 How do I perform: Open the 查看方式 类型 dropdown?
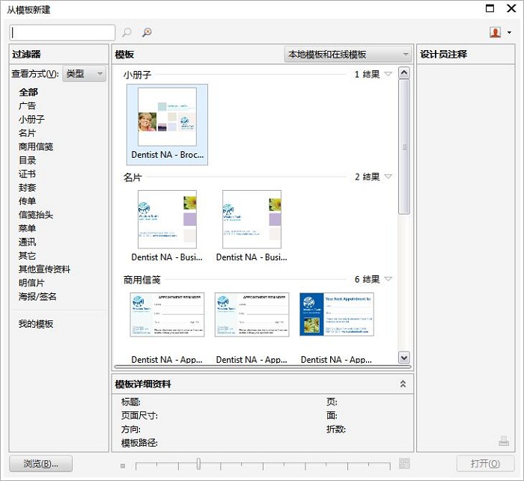coord(84,74)
